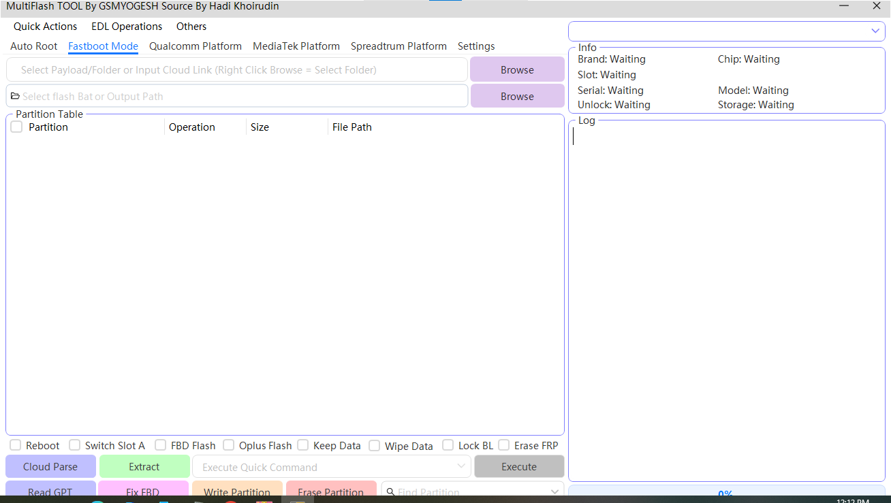Click the folder icon in the output path field
The height and width of the screenshot is (503, 891).
[15, 96]
